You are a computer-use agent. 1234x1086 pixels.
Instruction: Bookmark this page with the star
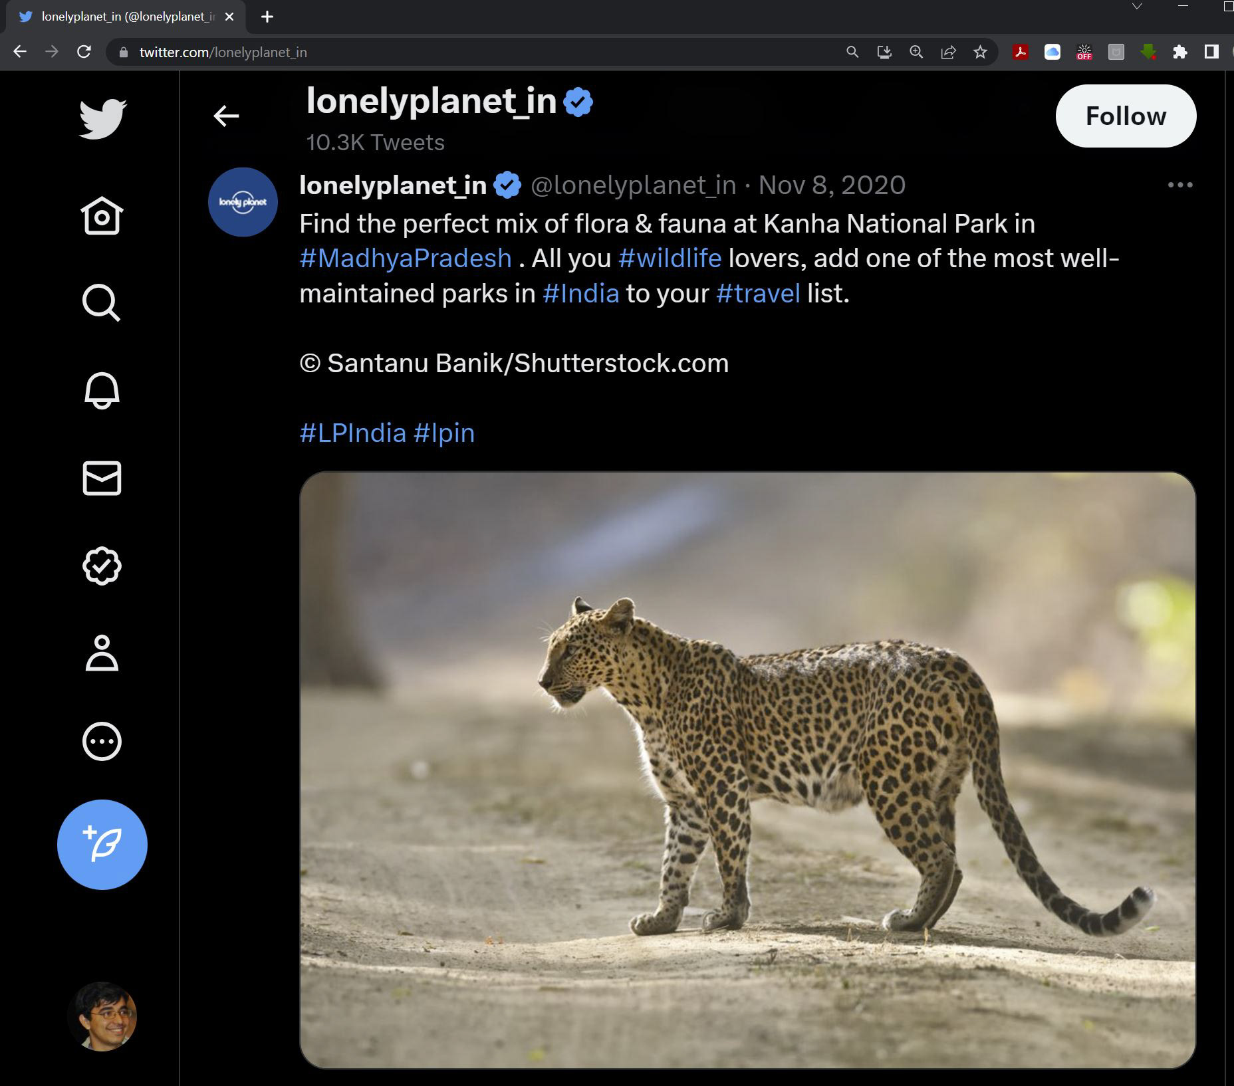click(x=980, y=52)
